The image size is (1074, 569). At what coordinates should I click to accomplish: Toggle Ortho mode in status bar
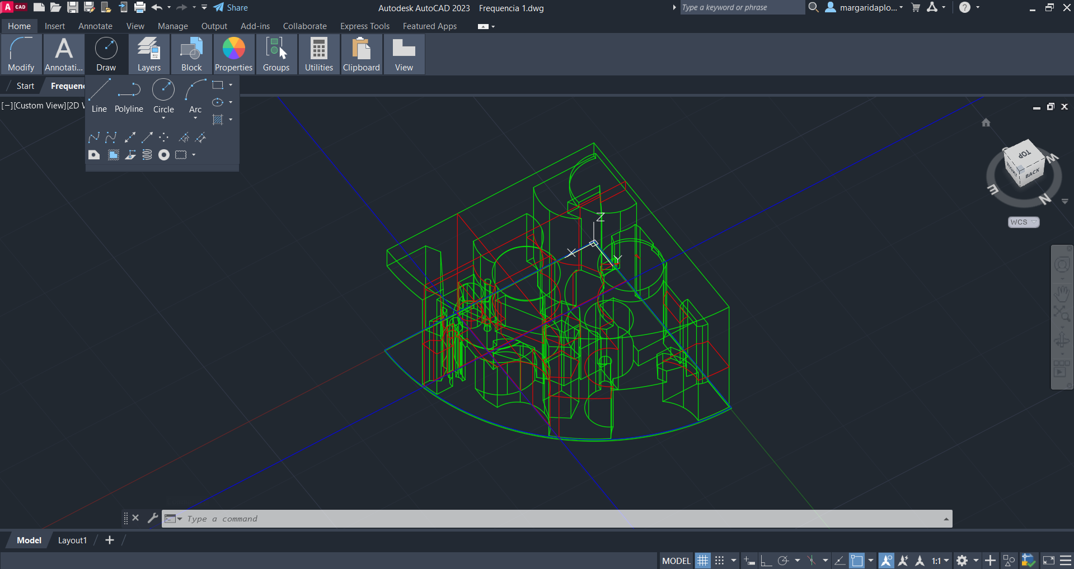pyautogui.click(x=766, y=561)
